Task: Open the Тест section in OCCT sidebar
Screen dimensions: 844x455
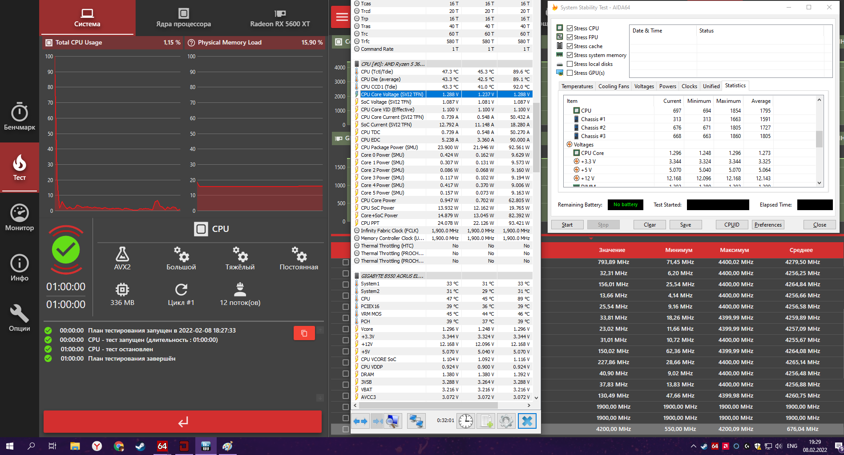Action: click(x=20, y=167)
